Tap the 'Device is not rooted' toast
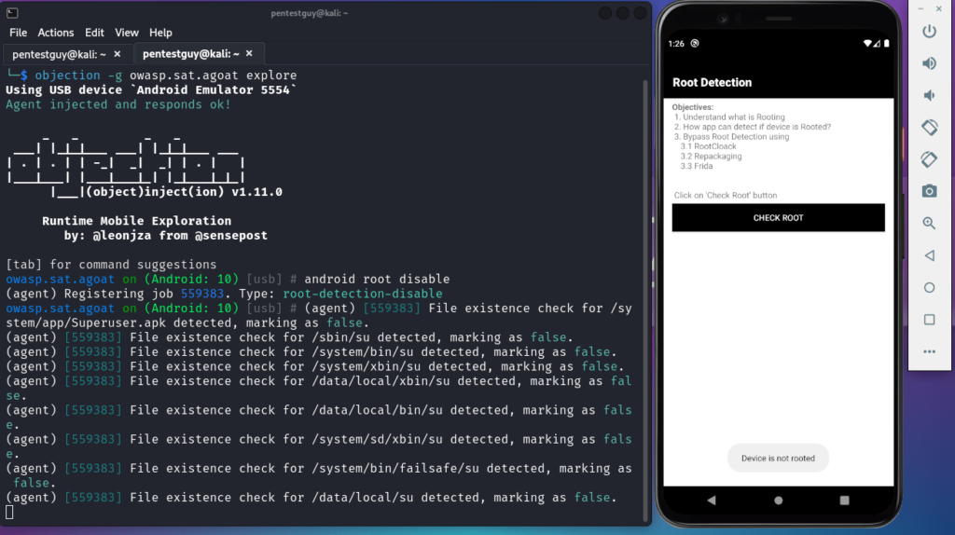Viewport: 955px width, 535px height. 778,459
